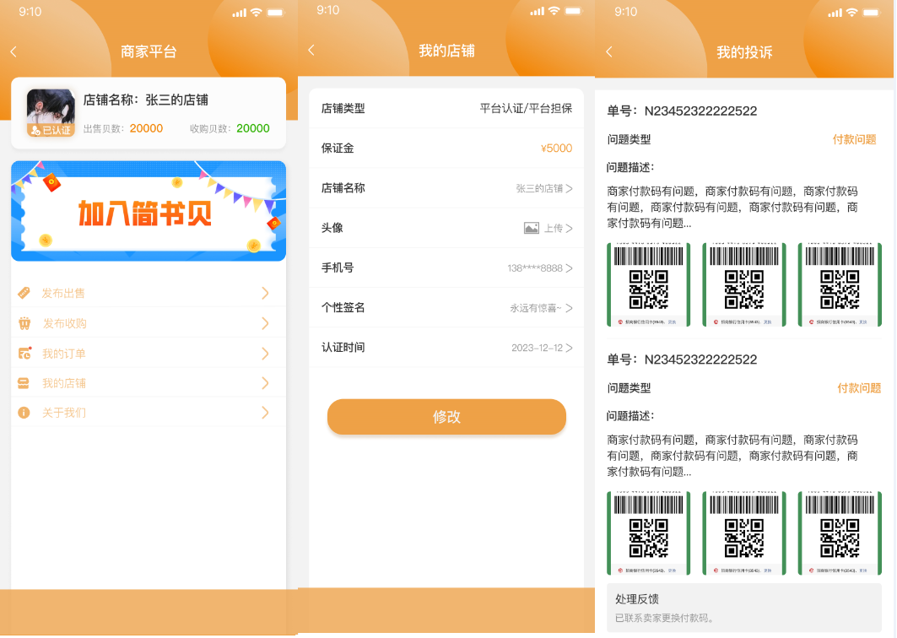897x638 pixels.
Task: Select the 保证金 amount ¥5000
Action: point(556,149)
